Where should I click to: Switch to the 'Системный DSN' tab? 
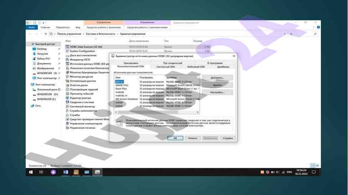point(165,67)
